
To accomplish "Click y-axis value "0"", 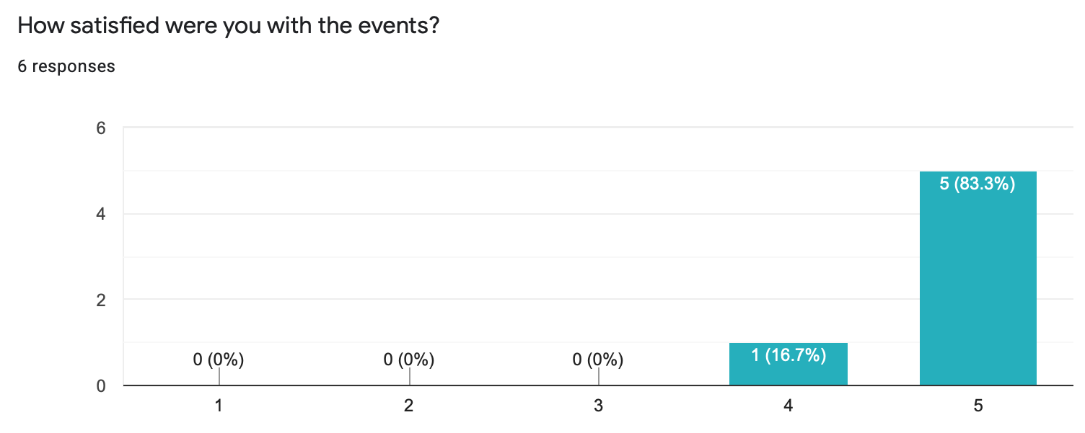I will pos(101,385).
